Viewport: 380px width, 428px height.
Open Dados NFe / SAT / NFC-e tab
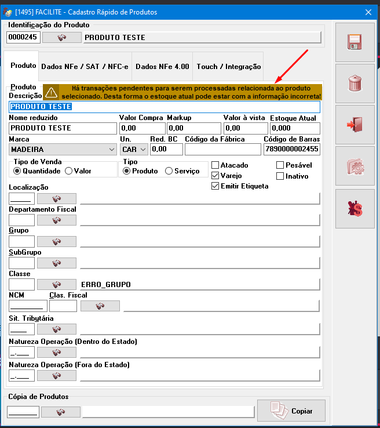point(85,67)
